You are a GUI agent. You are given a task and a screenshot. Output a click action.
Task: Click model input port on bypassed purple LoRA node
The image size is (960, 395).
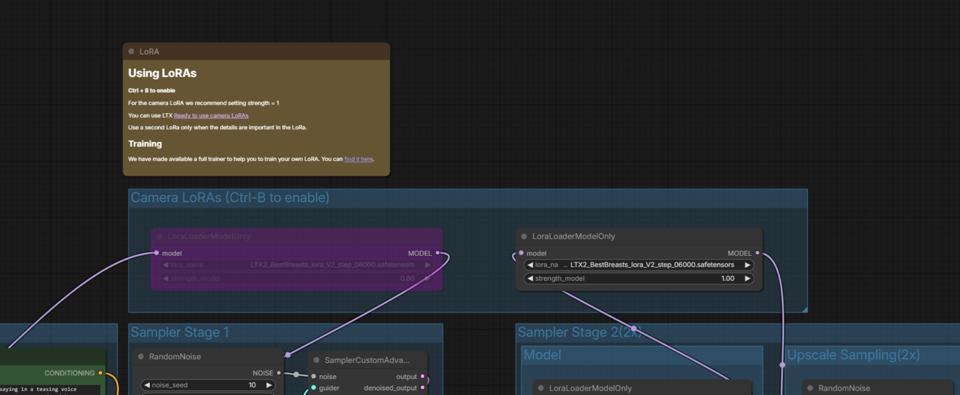pyautogui.click(x=156, y=253)
